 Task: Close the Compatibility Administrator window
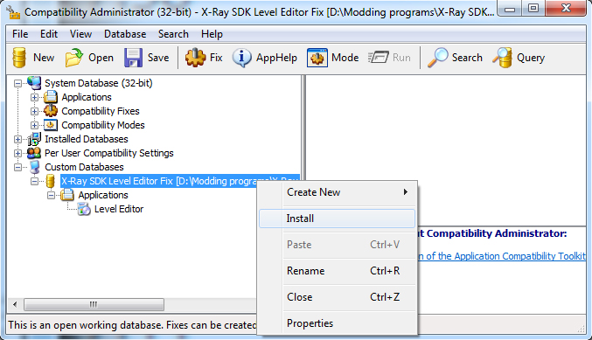566,8
